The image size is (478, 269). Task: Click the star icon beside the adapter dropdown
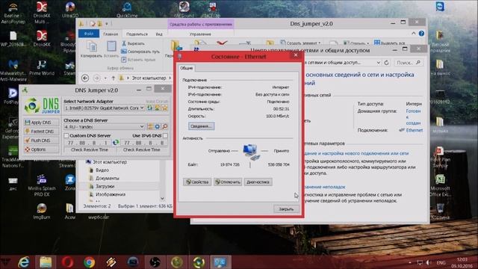pos(164,108)
